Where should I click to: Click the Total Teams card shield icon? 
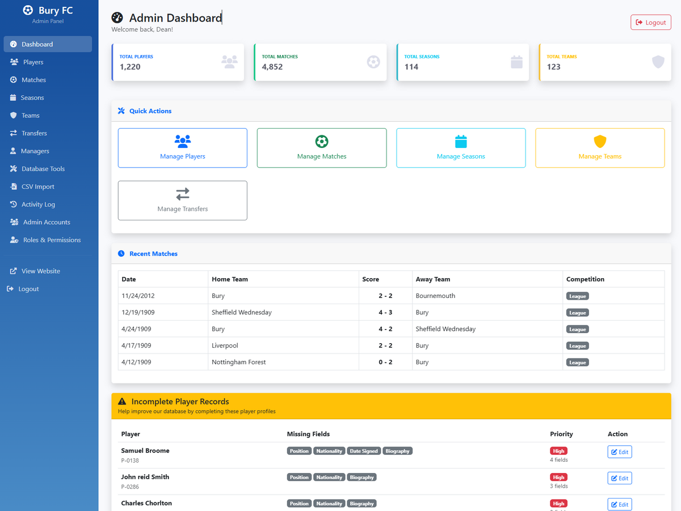point(658,62)
